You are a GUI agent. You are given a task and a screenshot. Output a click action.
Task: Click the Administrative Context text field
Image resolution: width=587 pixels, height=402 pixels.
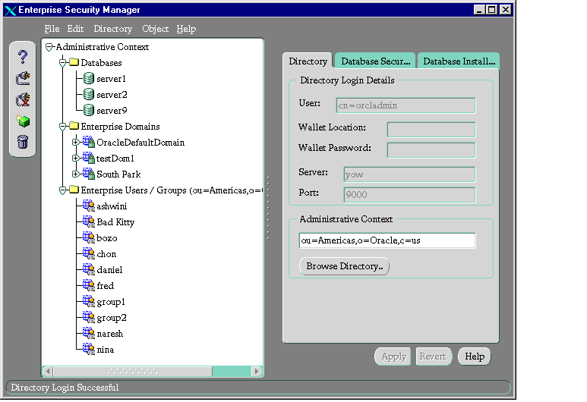(387, 240)
